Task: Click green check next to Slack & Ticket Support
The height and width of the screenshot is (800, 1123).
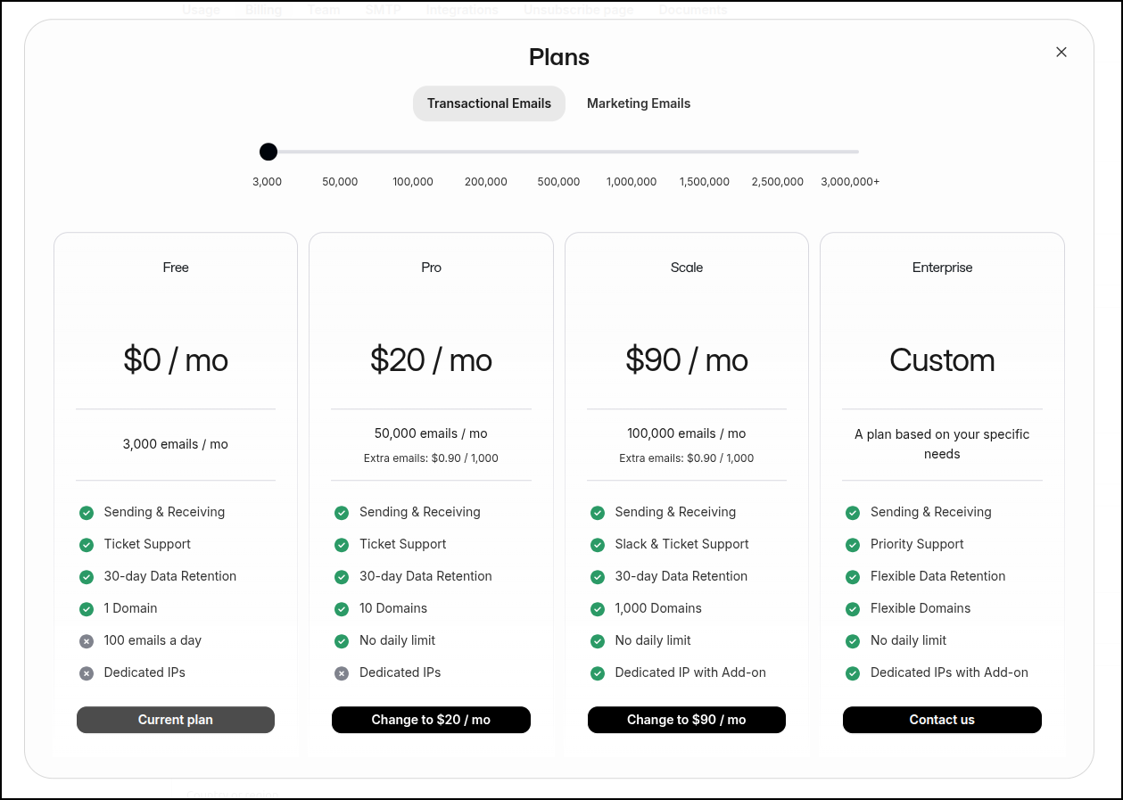Action: tap(598, 545)
